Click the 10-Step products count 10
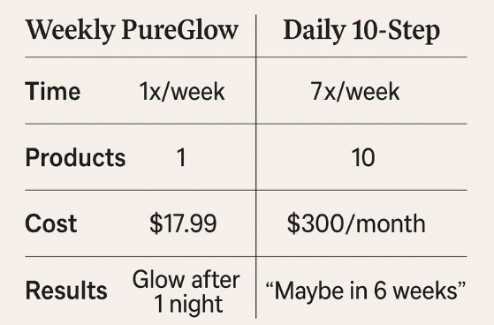 point(363,157)
